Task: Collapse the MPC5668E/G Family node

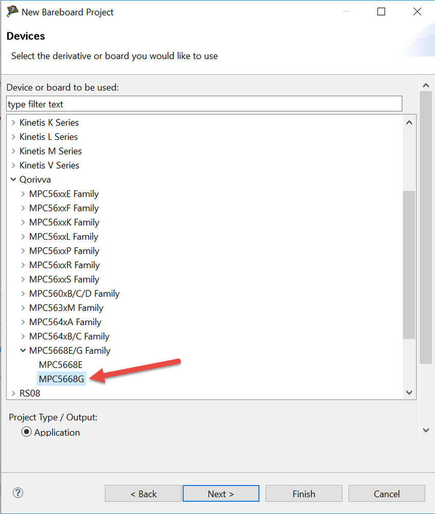Action: tap(23, 350)
